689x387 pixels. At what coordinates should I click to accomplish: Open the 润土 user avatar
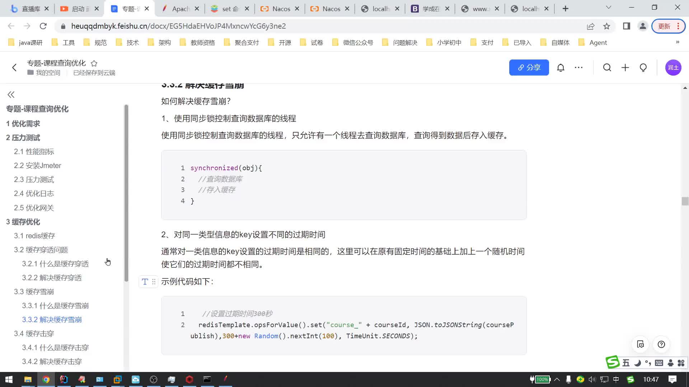pos(673,67)
